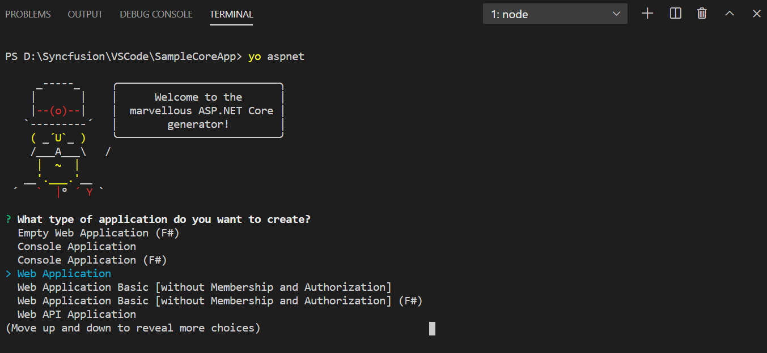Screen dimensions: 767x353
Task: Open a new terminal with the plus icon
Action: [x=647, y=13]
